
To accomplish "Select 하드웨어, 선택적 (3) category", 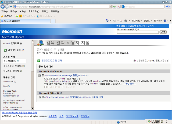I will [13, 71].
